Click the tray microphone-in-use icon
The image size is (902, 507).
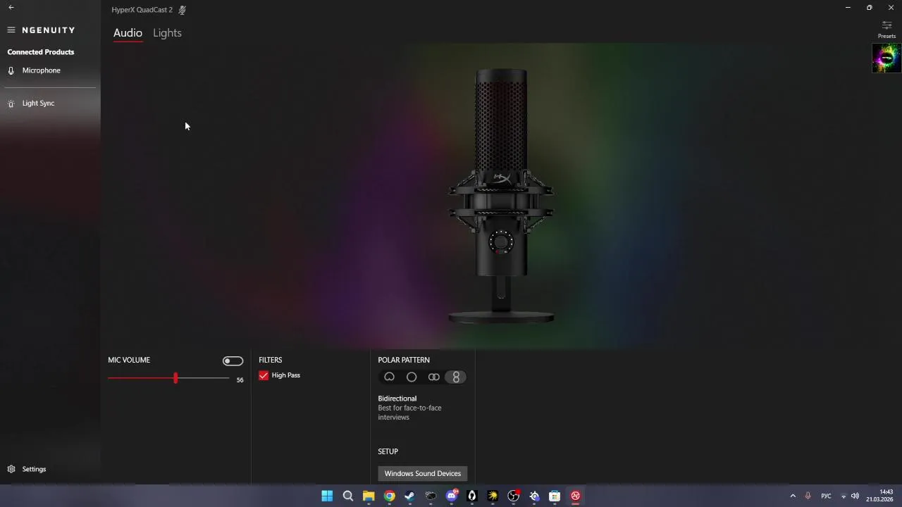pos(808,496)
